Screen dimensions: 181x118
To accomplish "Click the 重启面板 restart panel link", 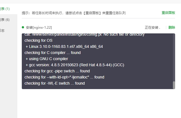I will 168,13.
